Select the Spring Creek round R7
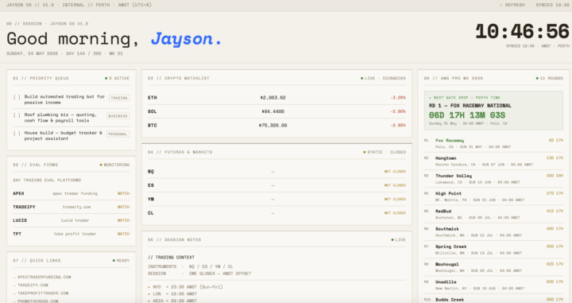Screen dimensions: 572x303 493,250
